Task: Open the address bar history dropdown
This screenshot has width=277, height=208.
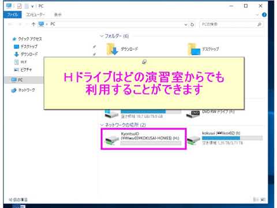Action: pos(186,24)
